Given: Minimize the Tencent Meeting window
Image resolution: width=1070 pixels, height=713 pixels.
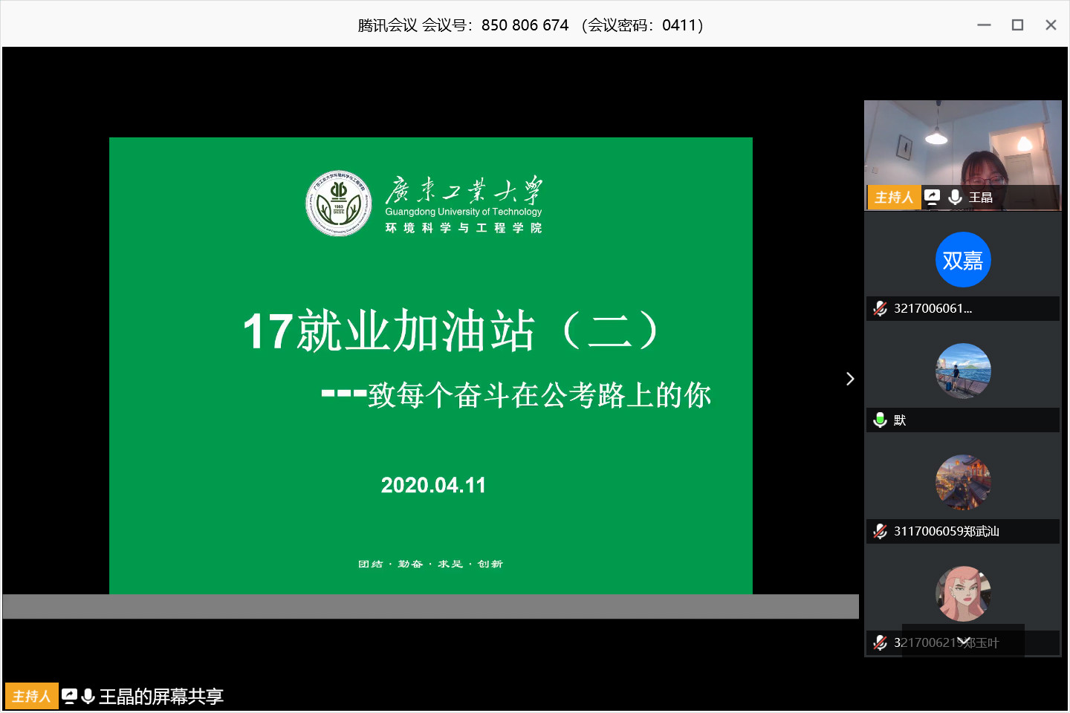Looking at the screenshot, I should point(985,25).
